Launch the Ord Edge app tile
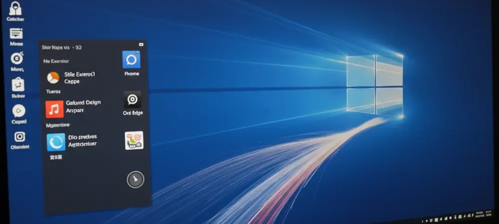Screen dimensions: 499x224 click(x=132, y=100)
